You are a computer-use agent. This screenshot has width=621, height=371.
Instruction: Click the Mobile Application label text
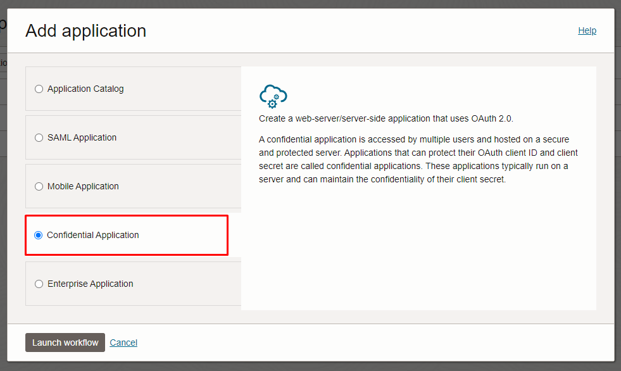[x=83, y=186]
